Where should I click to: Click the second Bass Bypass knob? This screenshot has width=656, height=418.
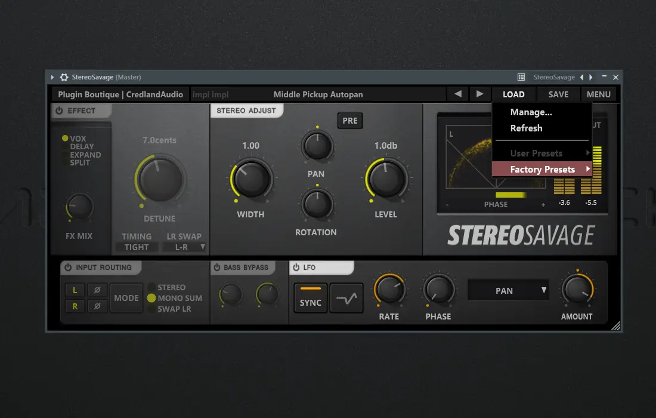(267, 294)
